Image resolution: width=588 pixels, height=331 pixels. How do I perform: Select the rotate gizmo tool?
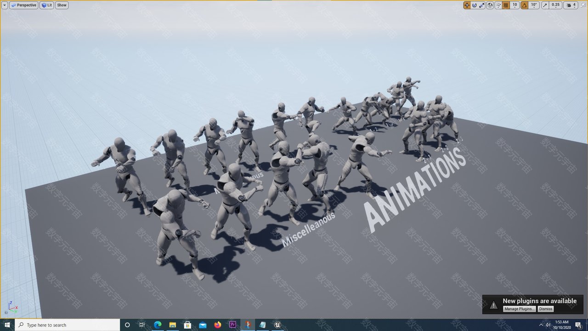tap(474, 5)
